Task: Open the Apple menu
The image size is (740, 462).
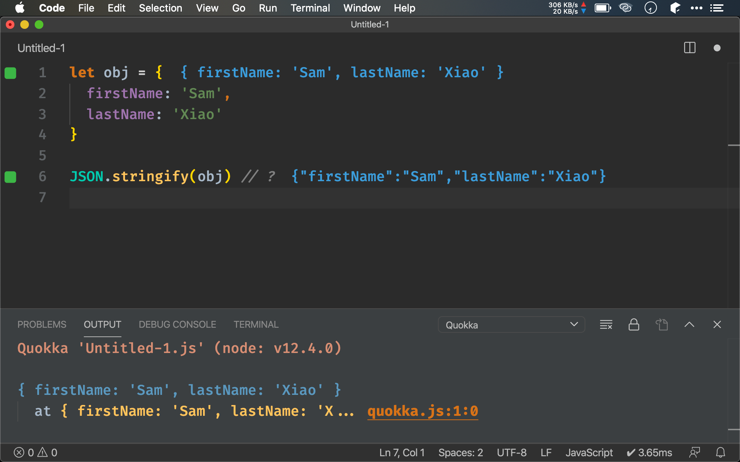Action: pyautogui.click(x=20, y=8)
